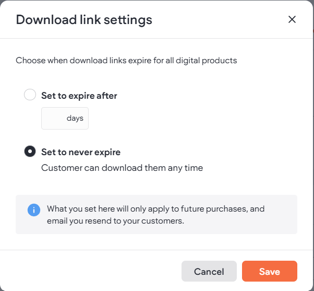Select the "Set to expire after" radio button
The width and height of the screenshot is (314, 291).
pyautogui.click(x=30, y=95)
